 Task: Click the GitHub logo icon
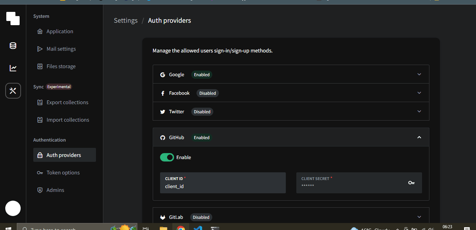click(163, 138)
